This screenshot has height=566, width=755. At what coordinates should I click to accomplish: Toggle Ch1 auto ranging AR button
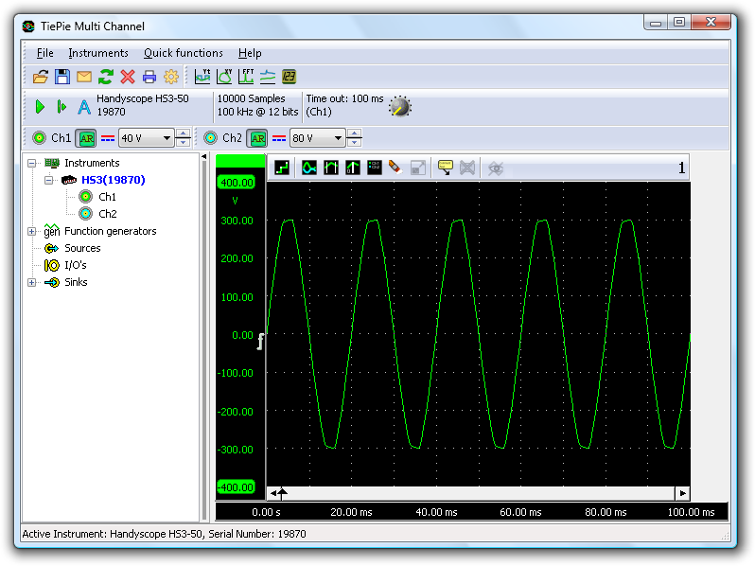(x=87, y=138)
